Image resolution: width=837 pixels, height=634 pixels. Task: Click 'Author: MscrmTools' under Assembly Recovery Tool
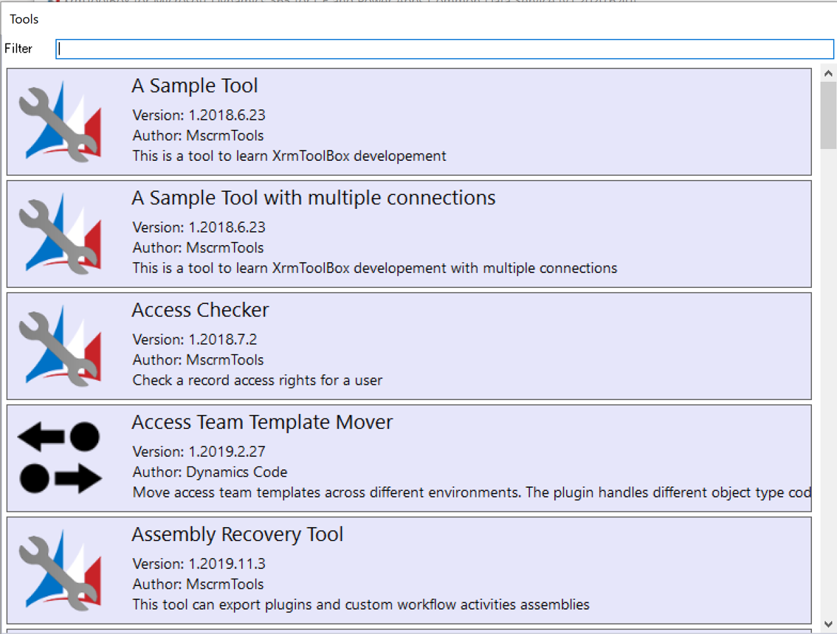click(x=198, y=584)
